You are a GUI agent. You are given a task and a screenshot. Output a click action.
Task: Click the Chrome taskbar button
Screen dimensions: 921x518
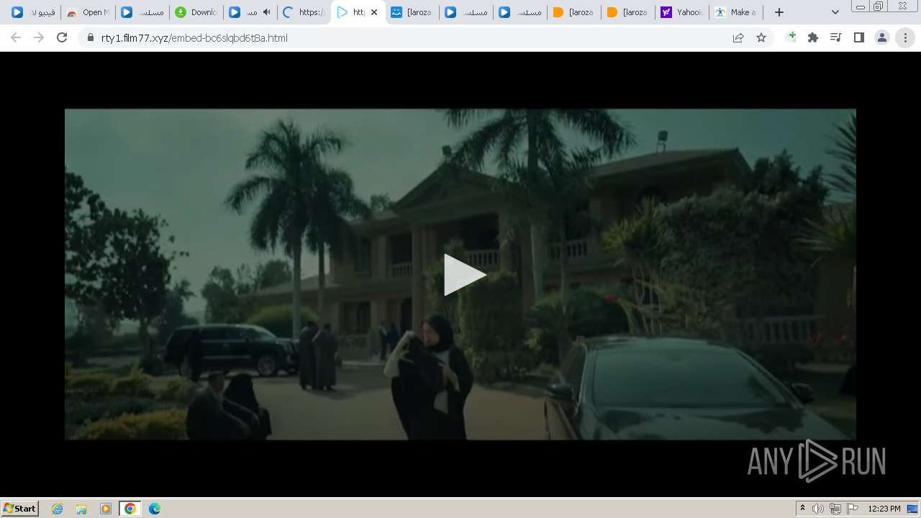[x=130, y=509]
